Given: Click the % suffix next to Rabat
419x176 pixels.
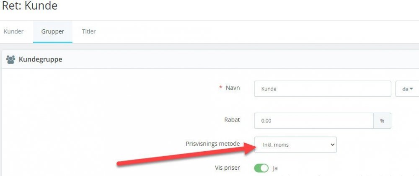Looking at the screenshot, I should coord(382,120).
